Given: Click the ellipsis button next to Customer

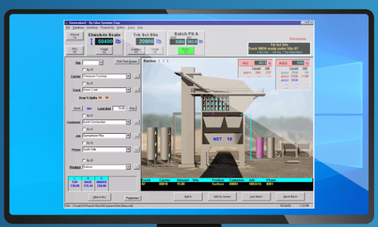Looking at the screenshot, I should point(136,122).
